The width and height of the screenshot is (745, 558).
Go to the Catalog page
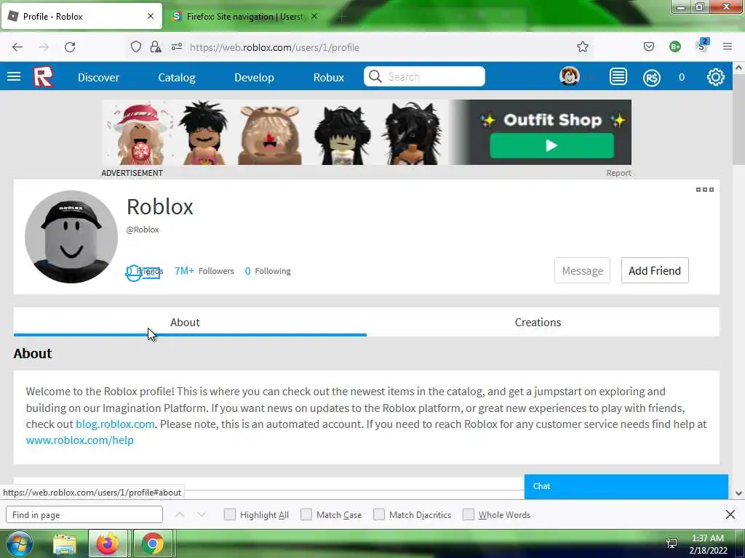pyautogui.click(x=177, y=77)
